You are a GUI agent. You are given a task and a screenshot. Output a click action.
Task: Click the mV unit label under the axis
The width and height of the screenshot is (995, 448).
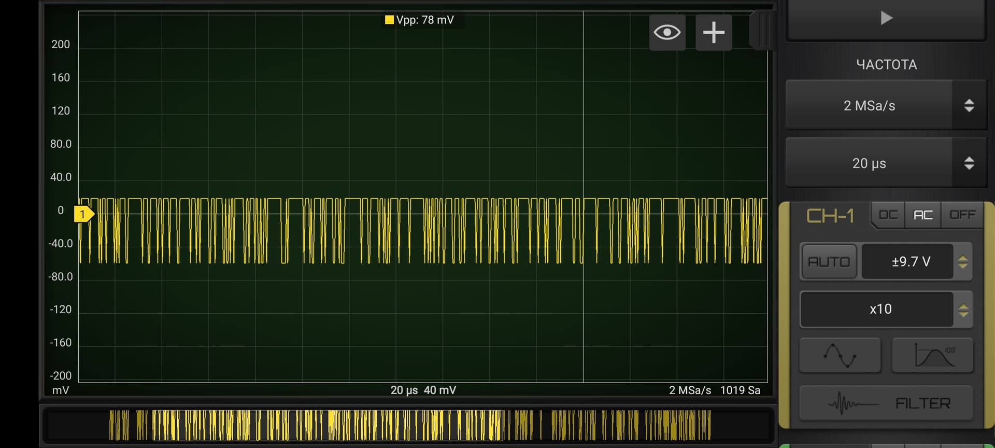pos(61,390)
